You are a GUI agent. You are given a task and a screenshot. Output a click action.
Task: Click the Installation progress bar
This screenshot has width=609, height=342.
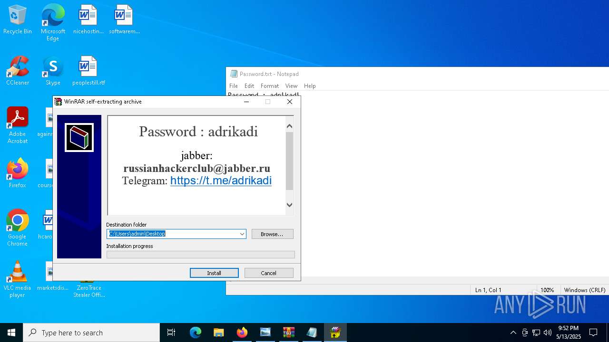click(x=200, y=255)
